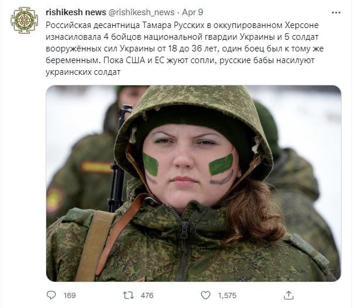The height and width of the screenshot is (308, 354).
Task: Click the rishikesh news mandala avatar
Action: [x=25, y=20]
